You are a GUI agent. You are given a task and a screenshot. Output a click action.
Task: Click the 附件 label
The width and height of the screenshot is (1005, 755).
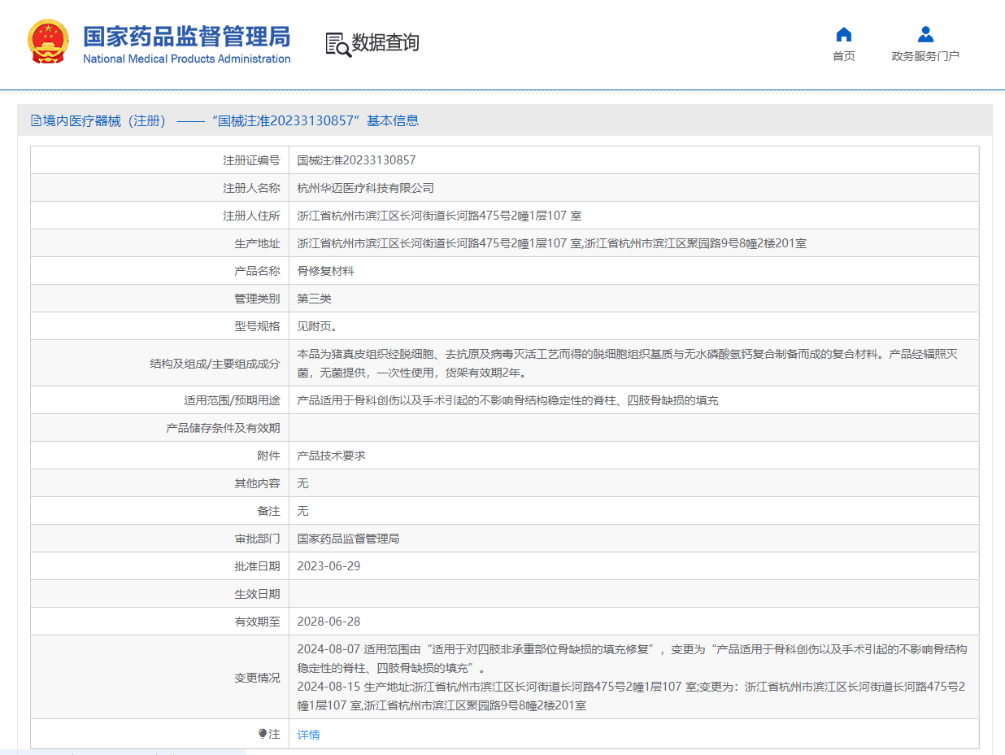point(268,456)
